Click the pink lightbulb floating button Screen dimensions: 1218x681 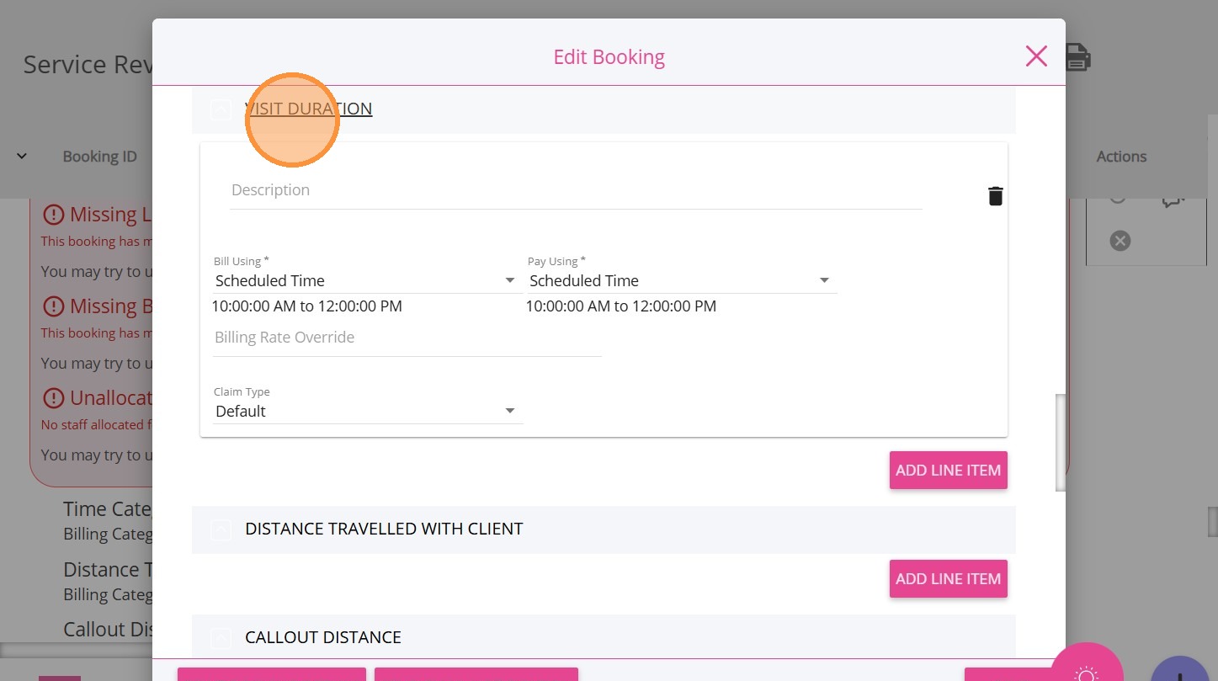pyautogui.click(x=1087, y=669)
